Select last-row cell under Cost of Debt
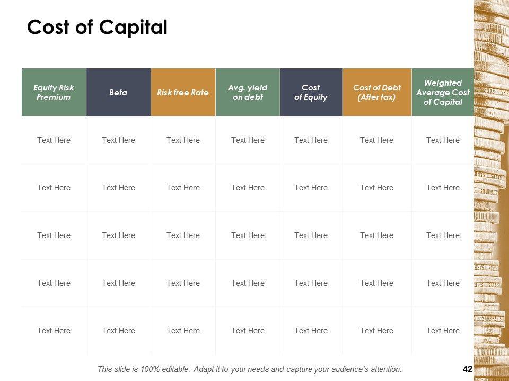 coord(376,331)
